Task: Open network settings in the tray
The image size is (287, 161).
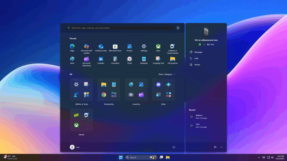Action: click(x=269, y=157)
